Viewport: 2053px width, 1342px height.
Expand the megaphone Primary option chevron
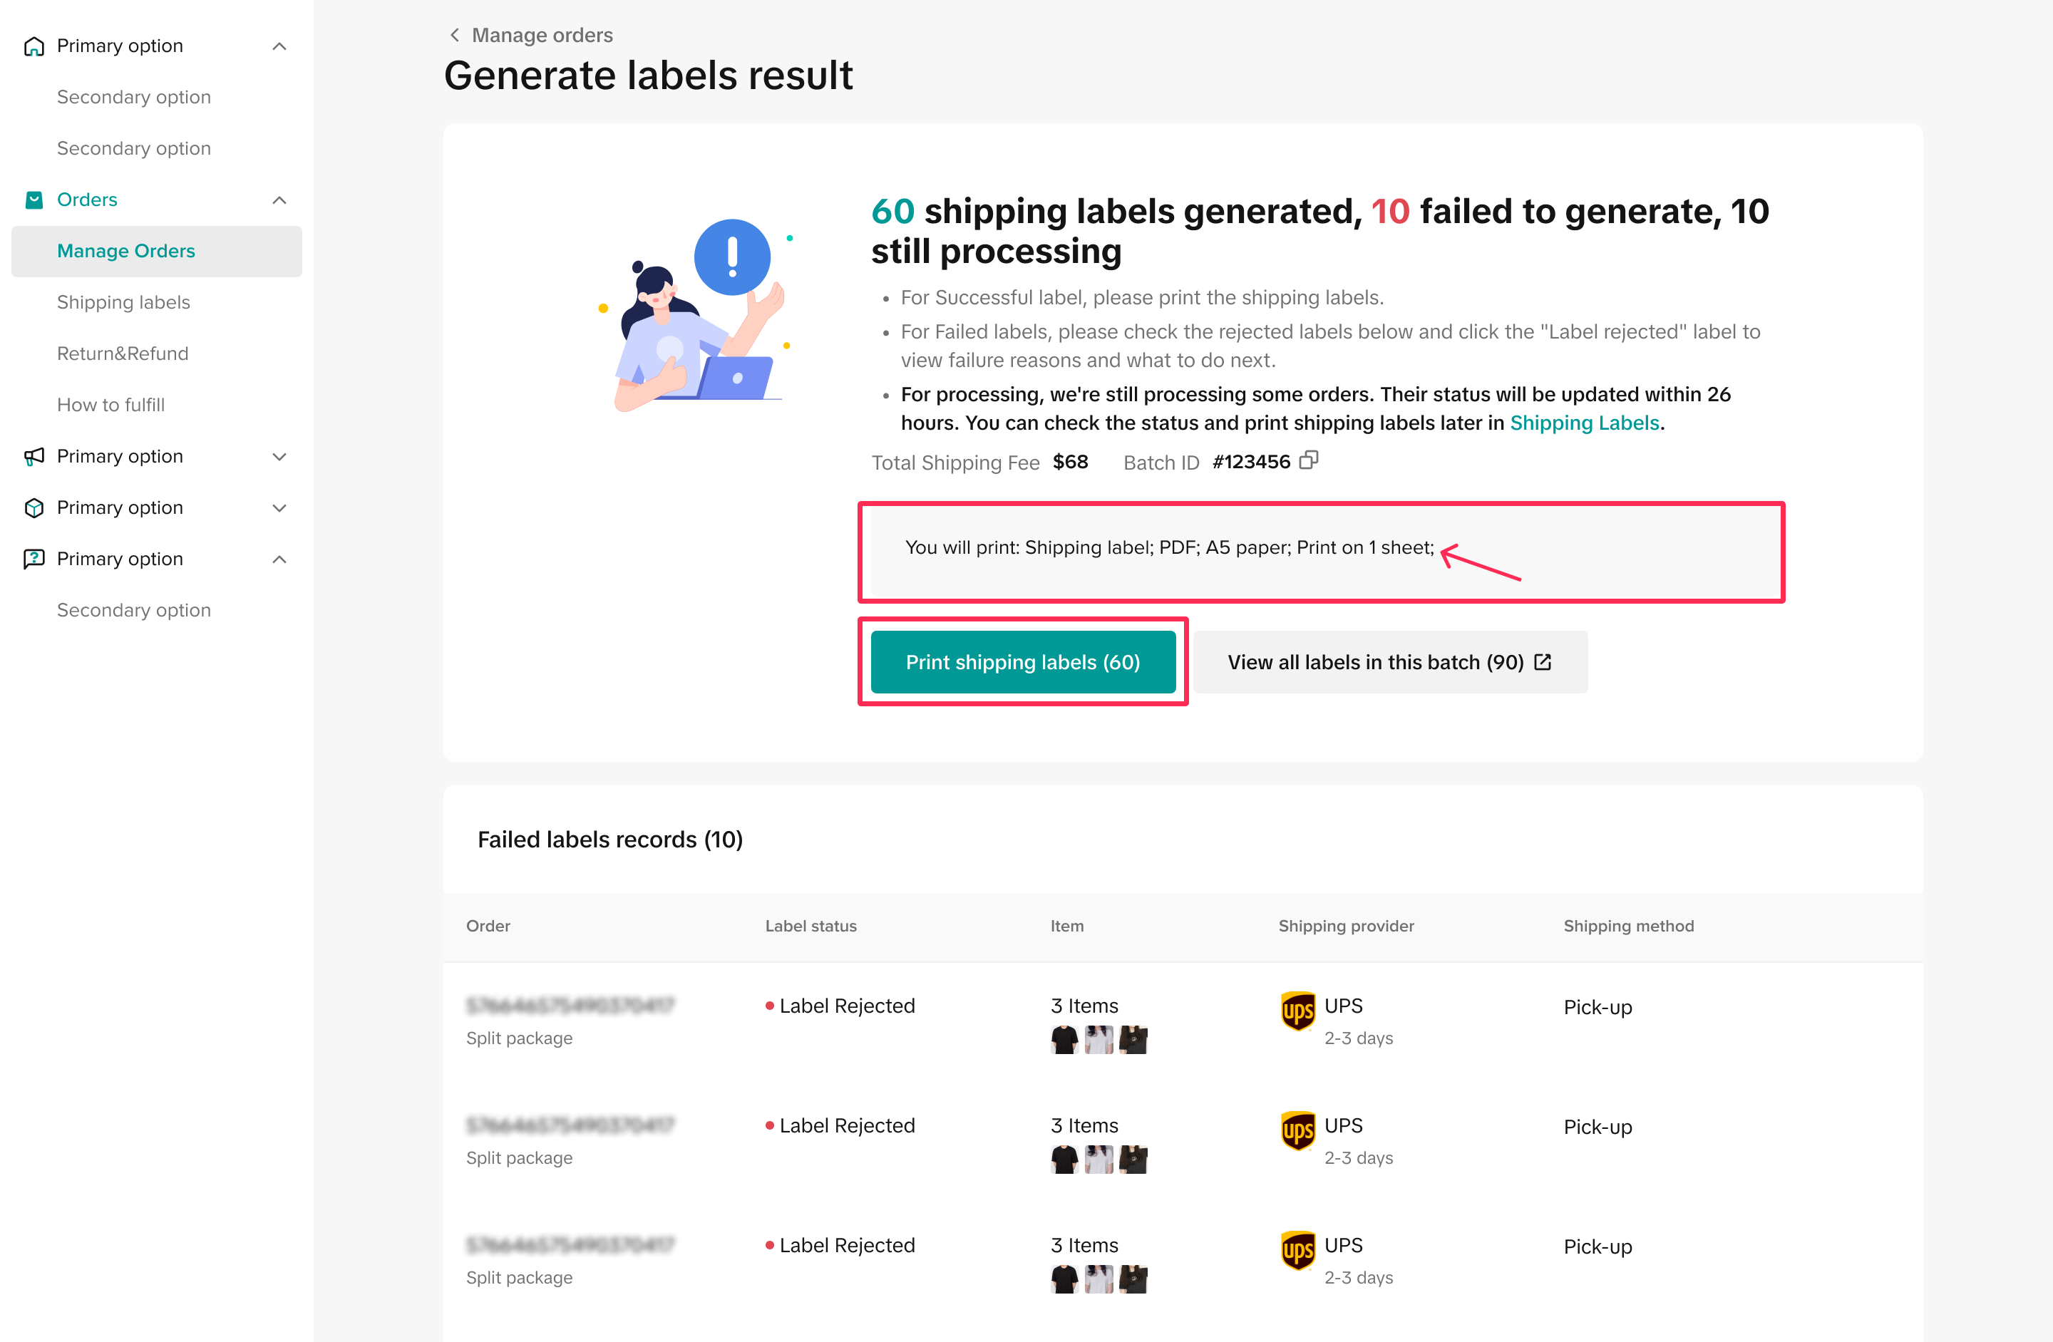(279, 456)
